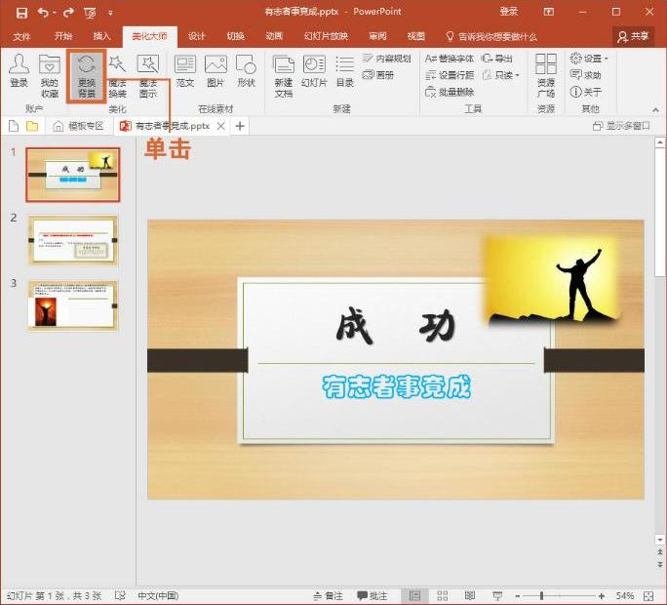Switch to 幻灯片放映 slideshow tab
The width and height of the screenshot is (667, 605).
[326, 37]
